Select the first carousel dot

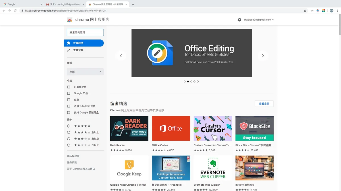point(185,82)
